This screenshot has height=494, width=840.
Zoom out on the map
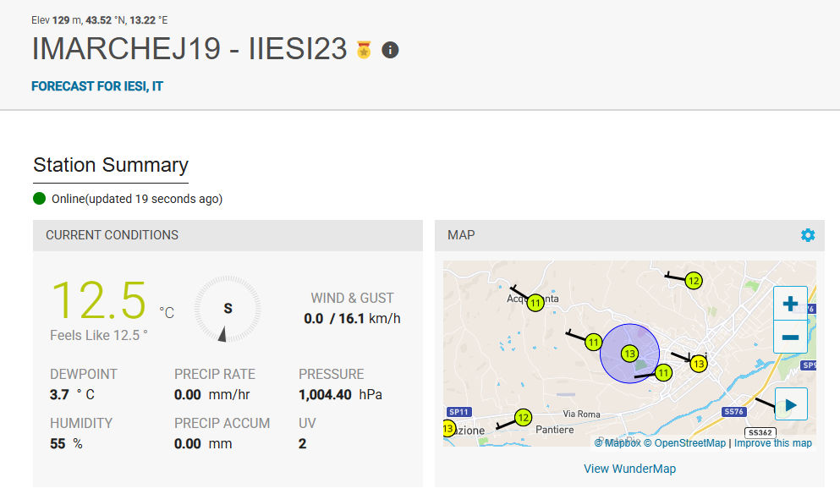tap(790, 337)
